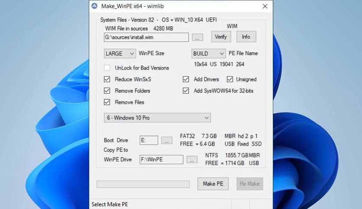Click the 'FREE = 6.4 GB' boot drive text
The width and height of the screenshot is (362, 209).
tap(197, 144)
